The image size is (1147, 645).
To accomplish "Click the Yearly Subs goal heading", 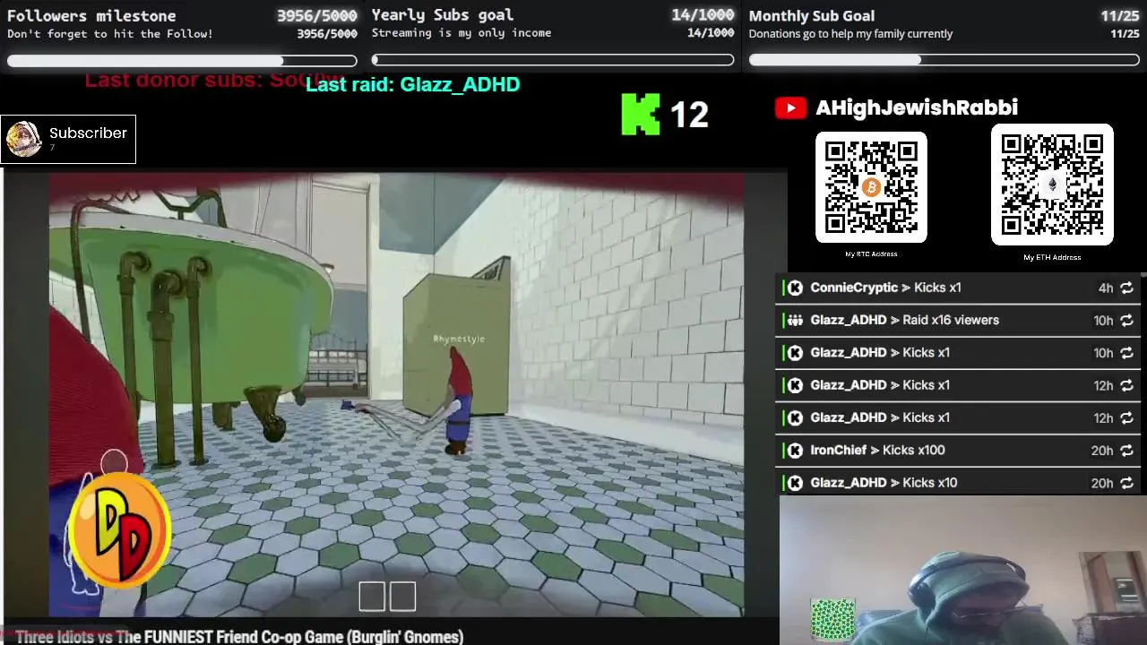I will point(443,15).
